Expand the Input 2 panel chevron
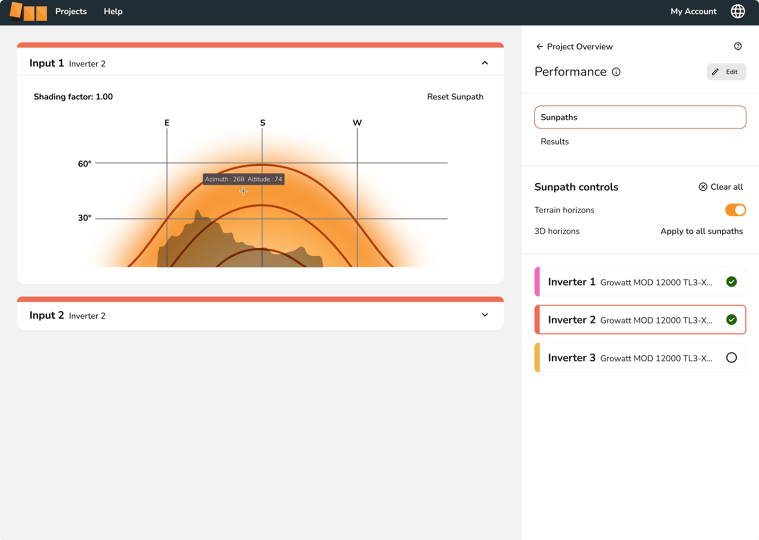The image size is (759, 540). 485,315
